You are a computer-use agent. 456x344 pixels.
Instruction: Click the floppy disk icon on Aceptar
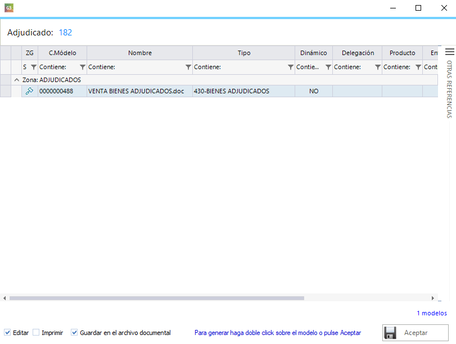click(x=390, y=333)
